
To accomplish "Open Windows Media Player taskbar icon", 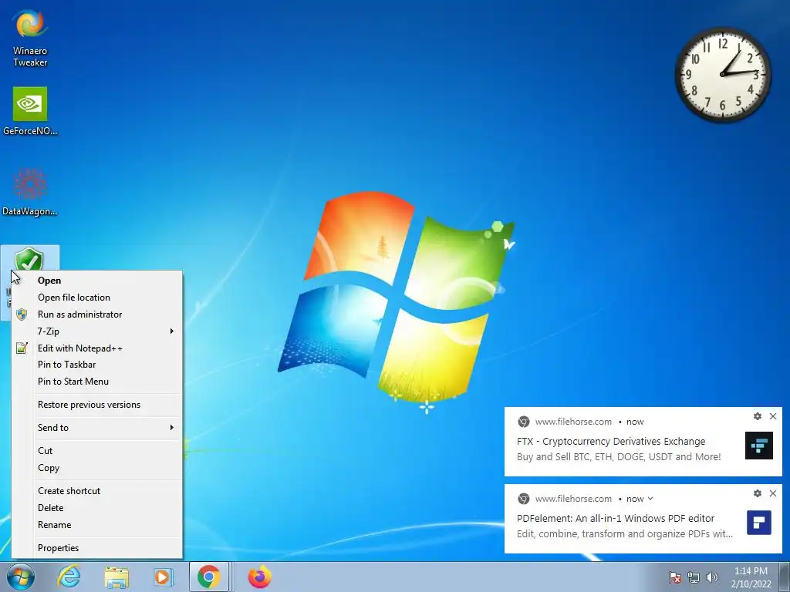I will pyautogui.click(x=163, y=577).
